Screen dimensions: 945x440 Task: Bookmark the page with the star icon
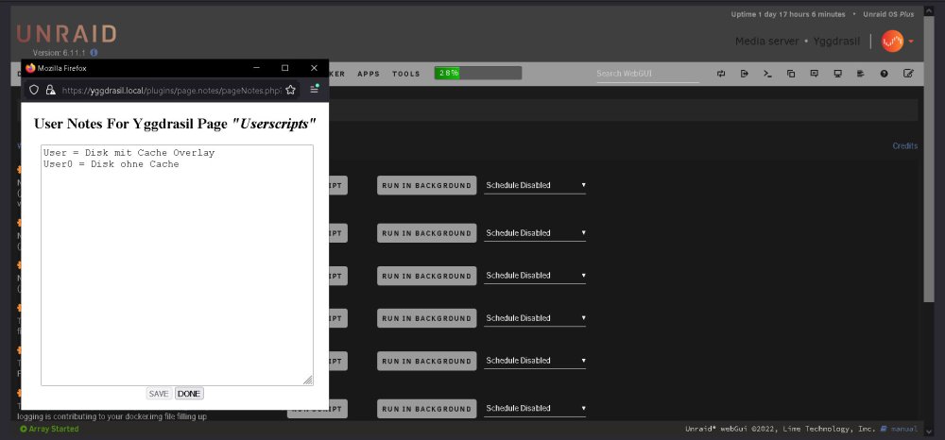(290, 90)
